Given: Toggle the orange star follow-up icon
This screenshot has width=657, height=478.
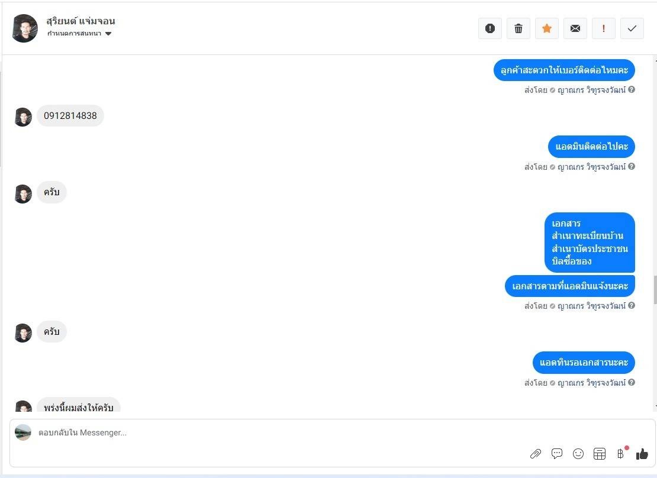Looking at the screenshot, I should pyautogui.click(x=547, y=28).
